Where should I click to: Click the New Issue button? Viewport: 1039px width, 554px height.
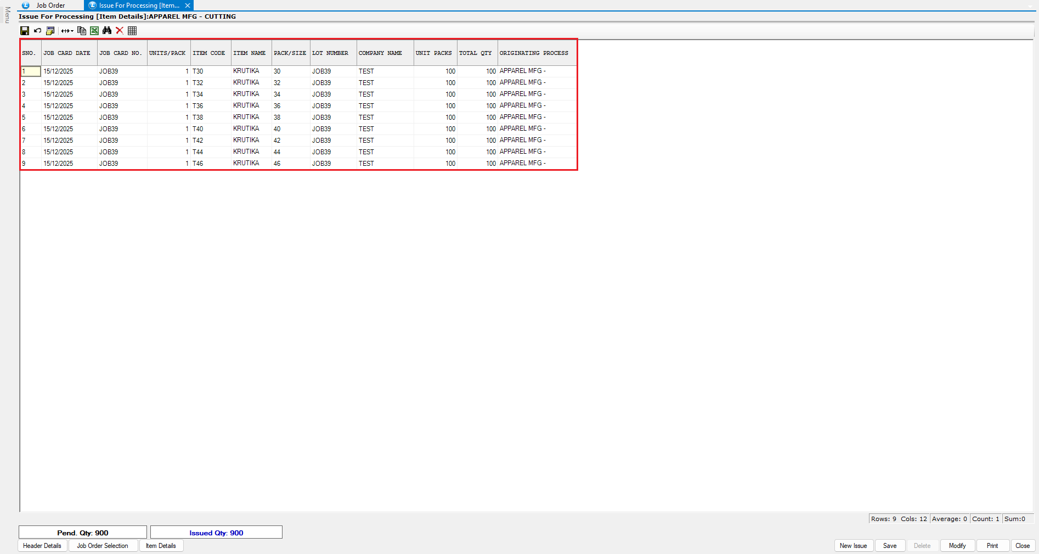coord(853,546)
